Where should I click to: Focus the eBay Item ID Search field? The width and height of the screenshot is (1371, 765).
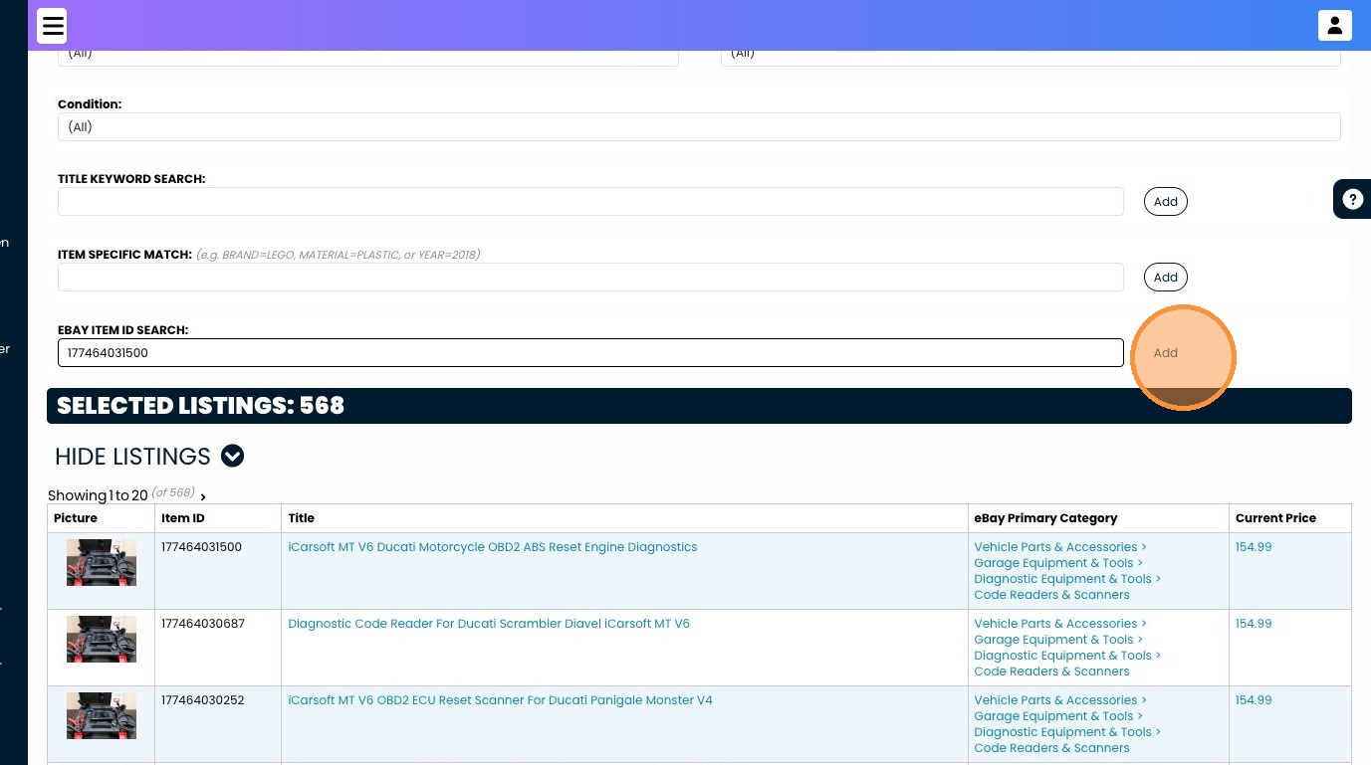[590, 353]
